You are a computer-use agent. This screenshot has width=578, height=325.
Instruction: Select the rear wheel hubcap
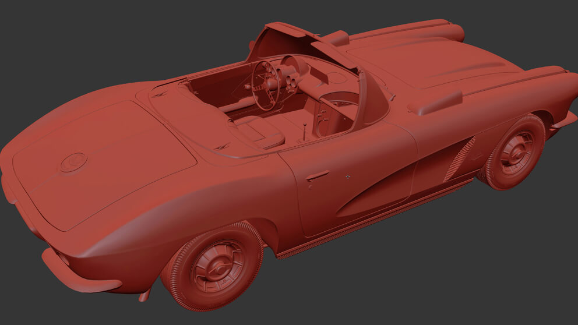coord(217,267)
